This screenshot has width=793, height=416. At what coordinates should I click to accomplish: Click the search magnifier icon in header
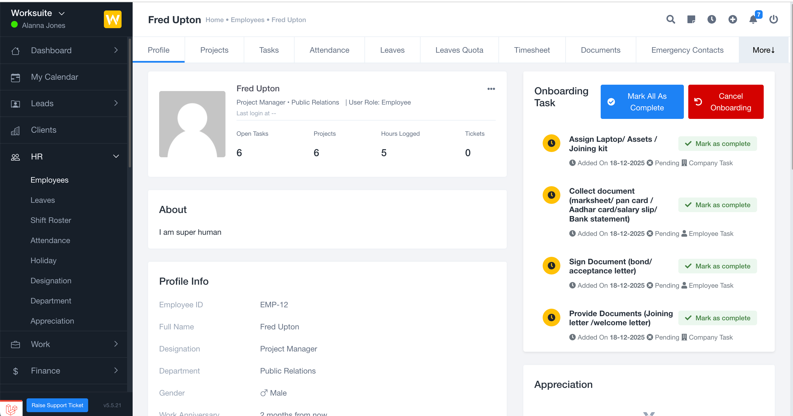point(671,19)
